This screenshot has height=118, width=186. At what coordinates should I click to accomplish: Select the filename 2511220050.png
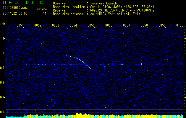[x=15, y=8]
